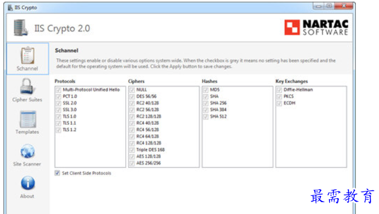Select the Site Scanner tab label
This screenshot has height=214, width=379.
click(x=27, y=164)
